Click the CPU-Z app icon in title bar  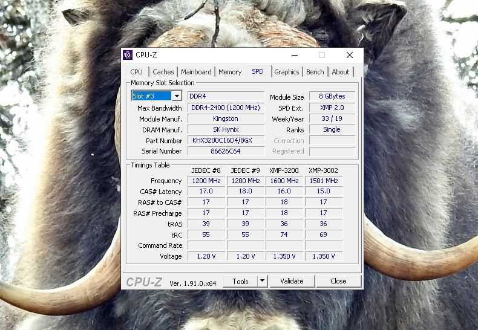tap(128, 55)
